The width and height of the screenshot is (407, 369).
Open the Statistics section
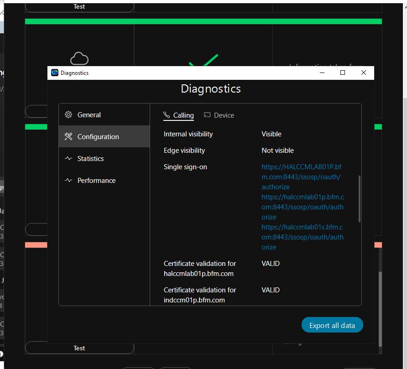pos(90,159)
